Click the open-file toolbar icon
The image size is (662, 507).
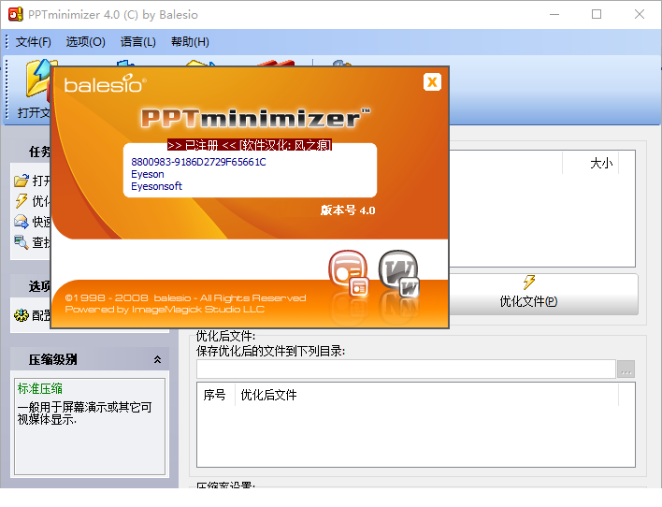(x=38, y=80)
